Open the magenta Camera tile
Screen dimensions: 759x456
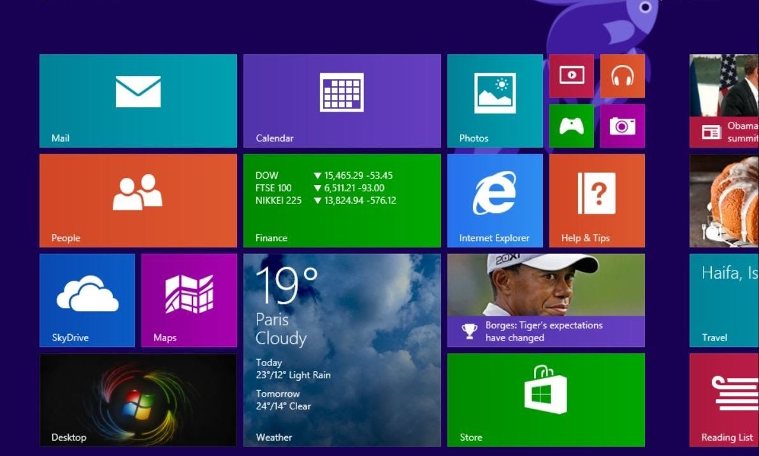point(622,126)
